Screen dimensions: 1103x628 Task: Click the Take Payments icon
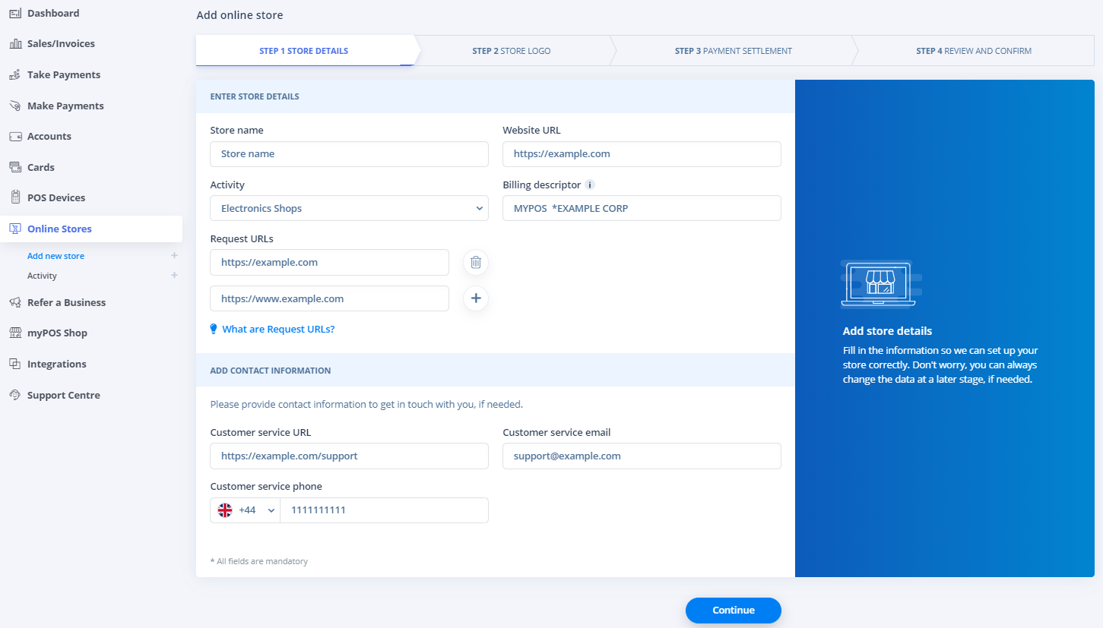15,75
